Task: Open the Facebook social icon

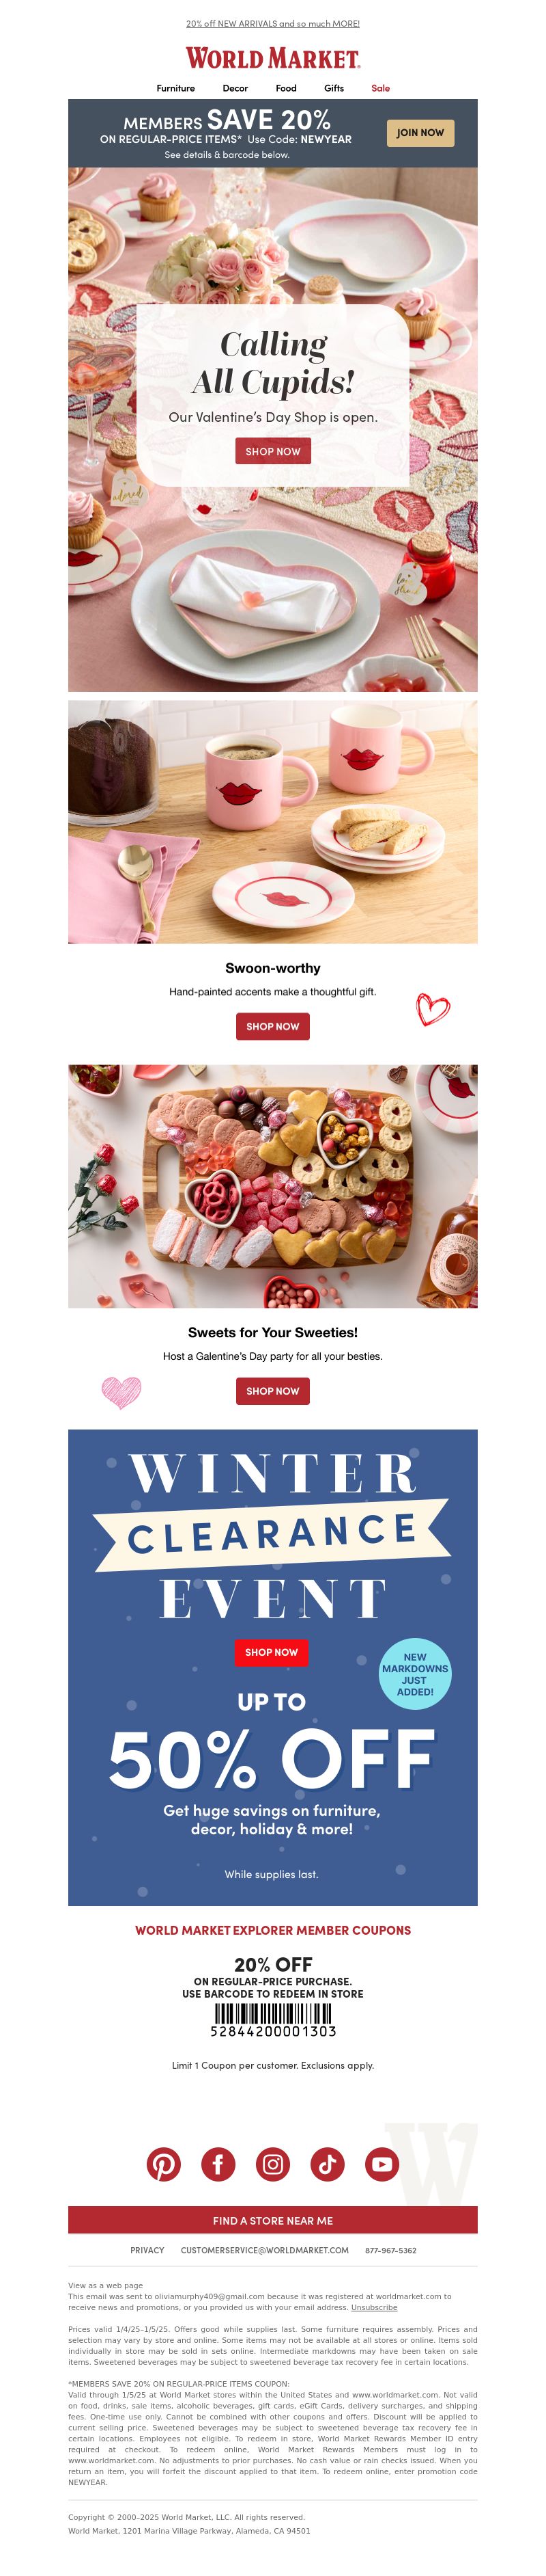Action: pyautogui.click(x=218, y=2164)
